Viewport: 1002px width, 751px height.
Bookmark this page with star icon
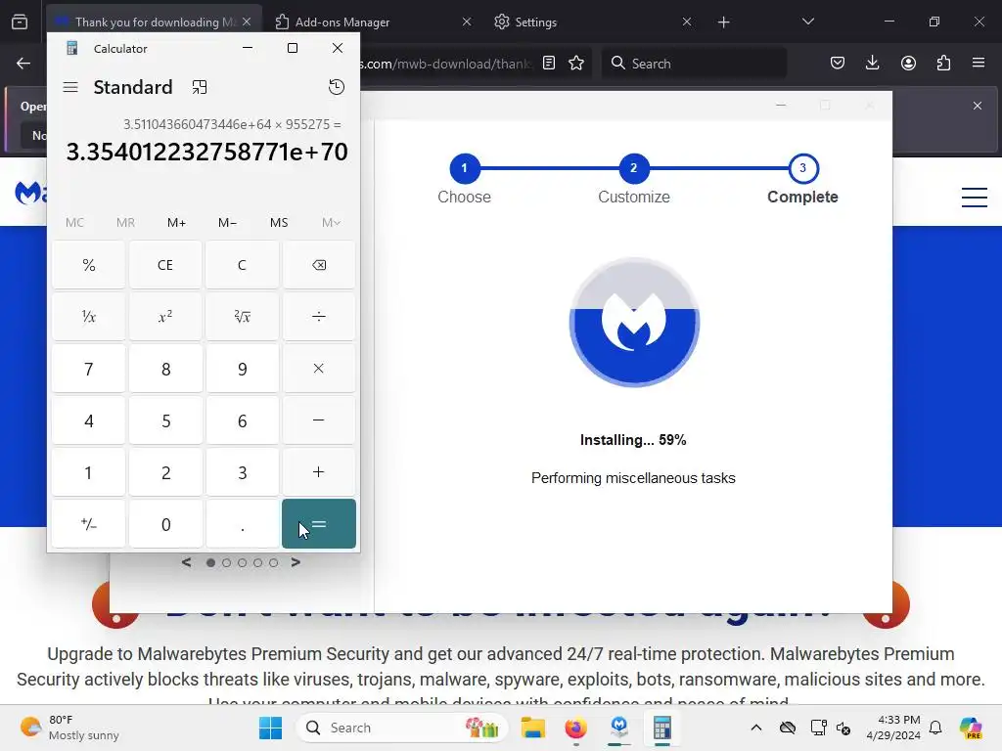[x=576, y=63]
